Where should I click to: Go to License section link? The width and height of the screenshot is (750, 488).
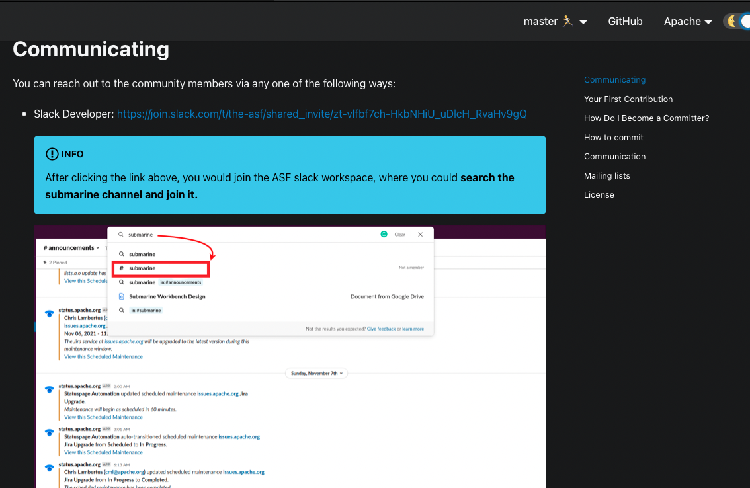click(x=599, y=194)
